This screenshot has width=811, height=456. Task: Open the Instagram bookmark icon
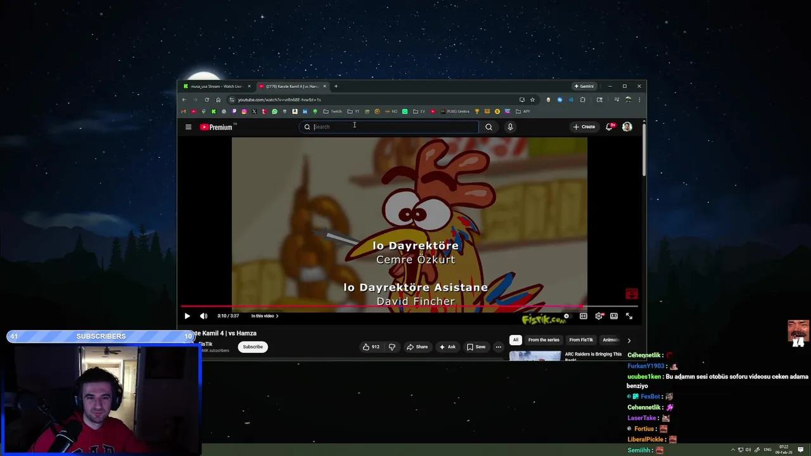pos(244,111)
